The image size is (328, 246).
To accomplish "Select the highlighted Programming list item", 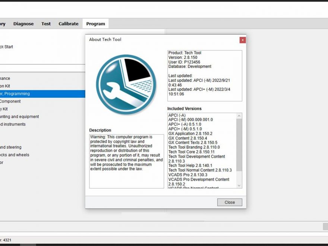I will 42,94.
